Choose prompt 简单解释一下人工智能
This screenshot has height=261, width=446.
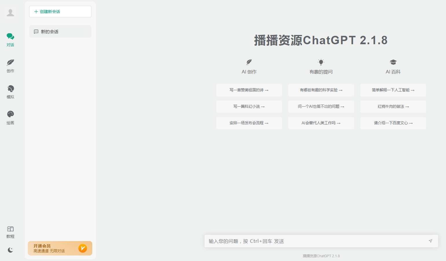click(x=393, y=90)
